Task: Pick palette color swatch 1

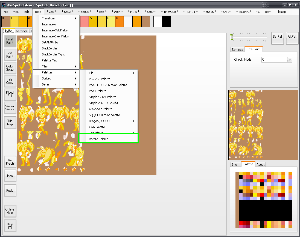Action: [14, 22]
